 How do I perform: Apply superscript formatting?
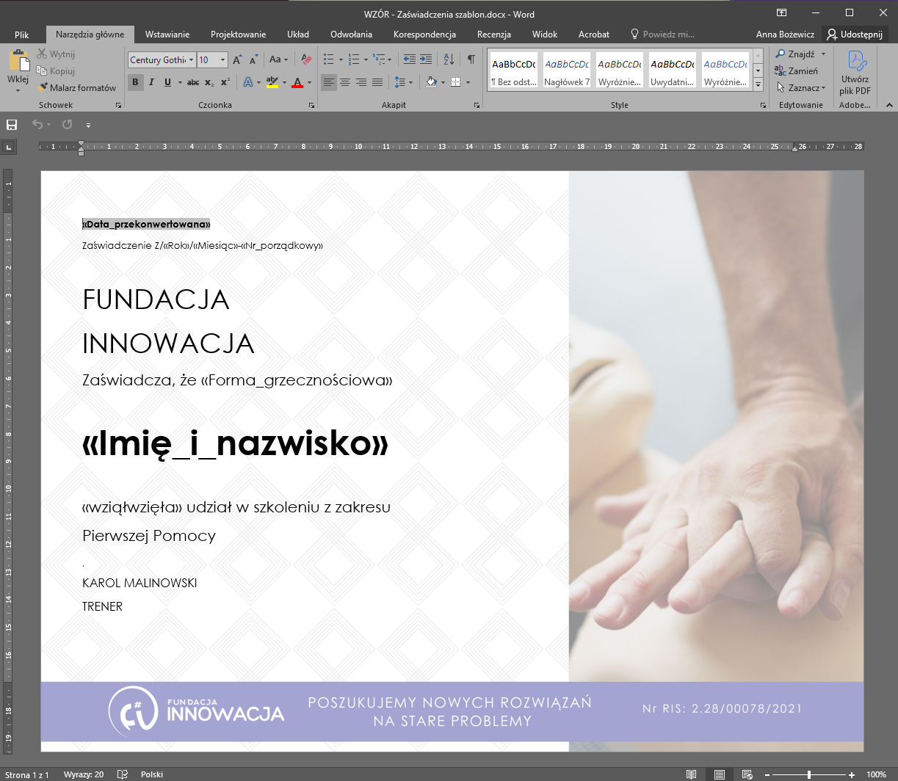click(225, 82)
